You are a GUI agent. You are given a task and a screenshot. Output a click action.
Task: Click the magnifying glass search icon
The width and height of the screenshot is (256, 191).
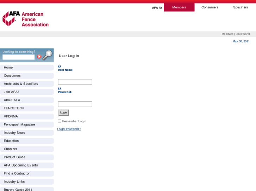(x=47, y=55)
